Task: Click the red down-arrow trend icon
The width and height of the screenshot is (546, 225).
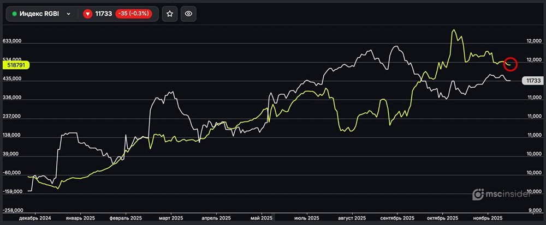Action: (x=88, y=14)
